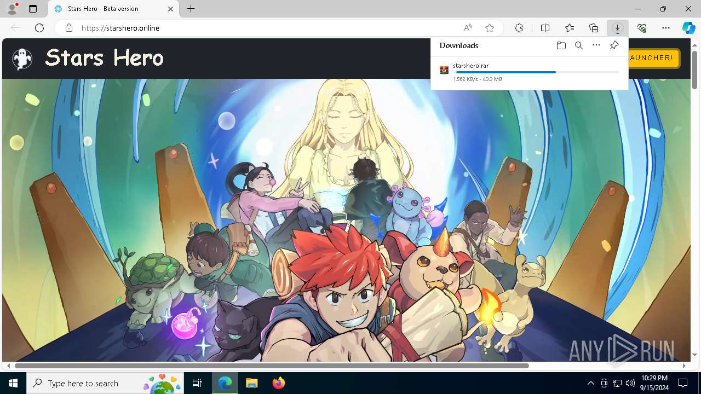Click the starshero.rar file name
The height and width of the screenshot is (394, 701).
[470, 66]
